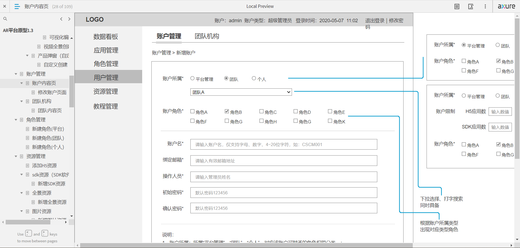
Task: Click the Axure logo
Action: 506,6
